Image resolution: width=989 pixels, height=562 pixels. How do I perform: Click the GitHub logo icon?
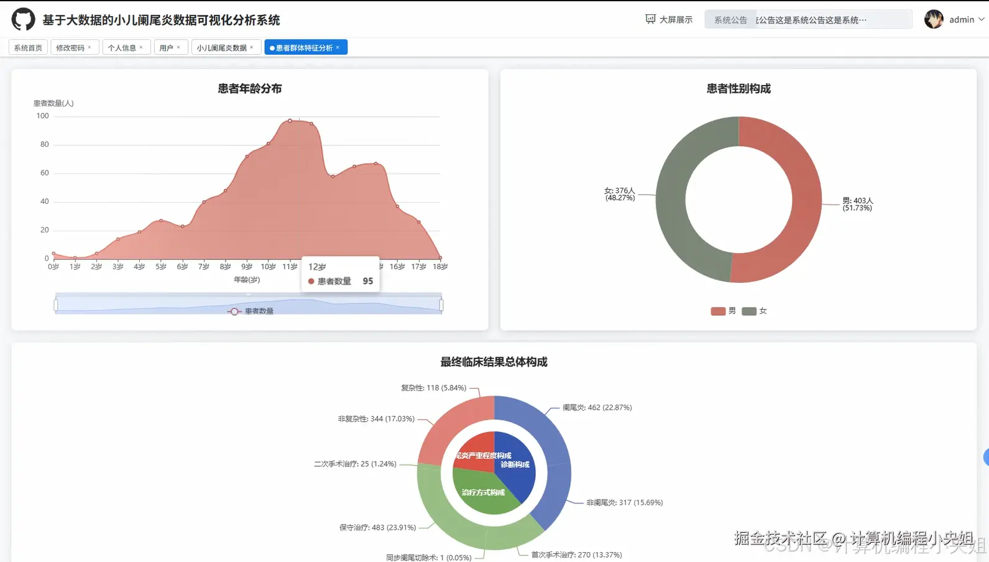23,19
